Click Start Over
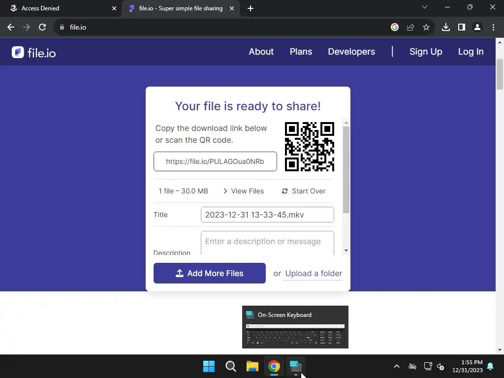Image resolution: width=504 pixels, height=378 pixels. (303, 191)
